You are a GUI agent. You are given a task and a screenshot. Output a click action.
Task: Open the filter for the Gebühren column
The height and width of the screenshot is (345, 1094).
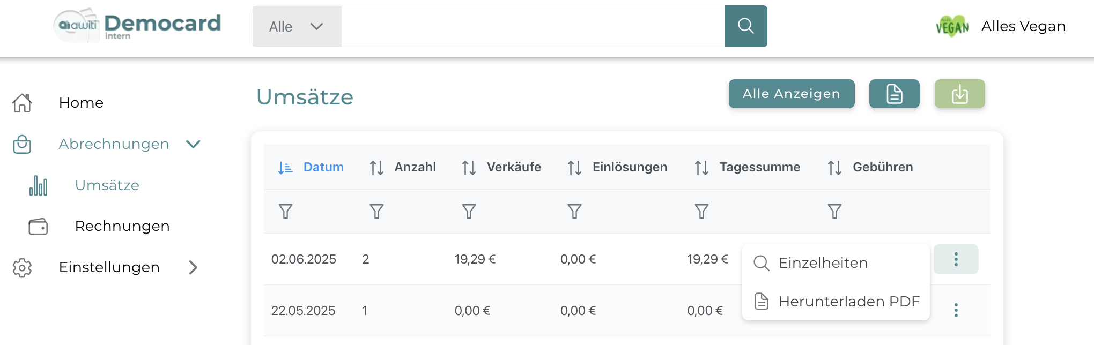(834, 212)
